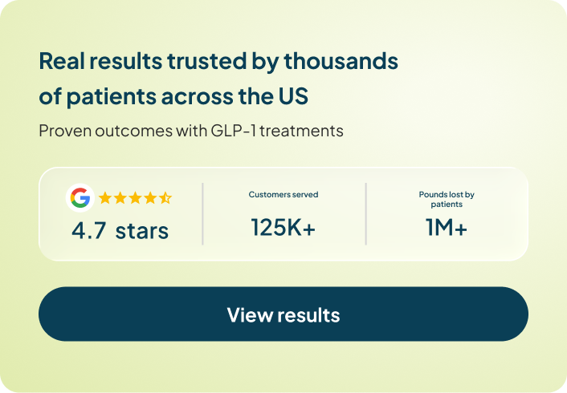The image size is (567, 393).
Task: Click the divider between Customers served and Pounds lost
Action: pos(366,213)
